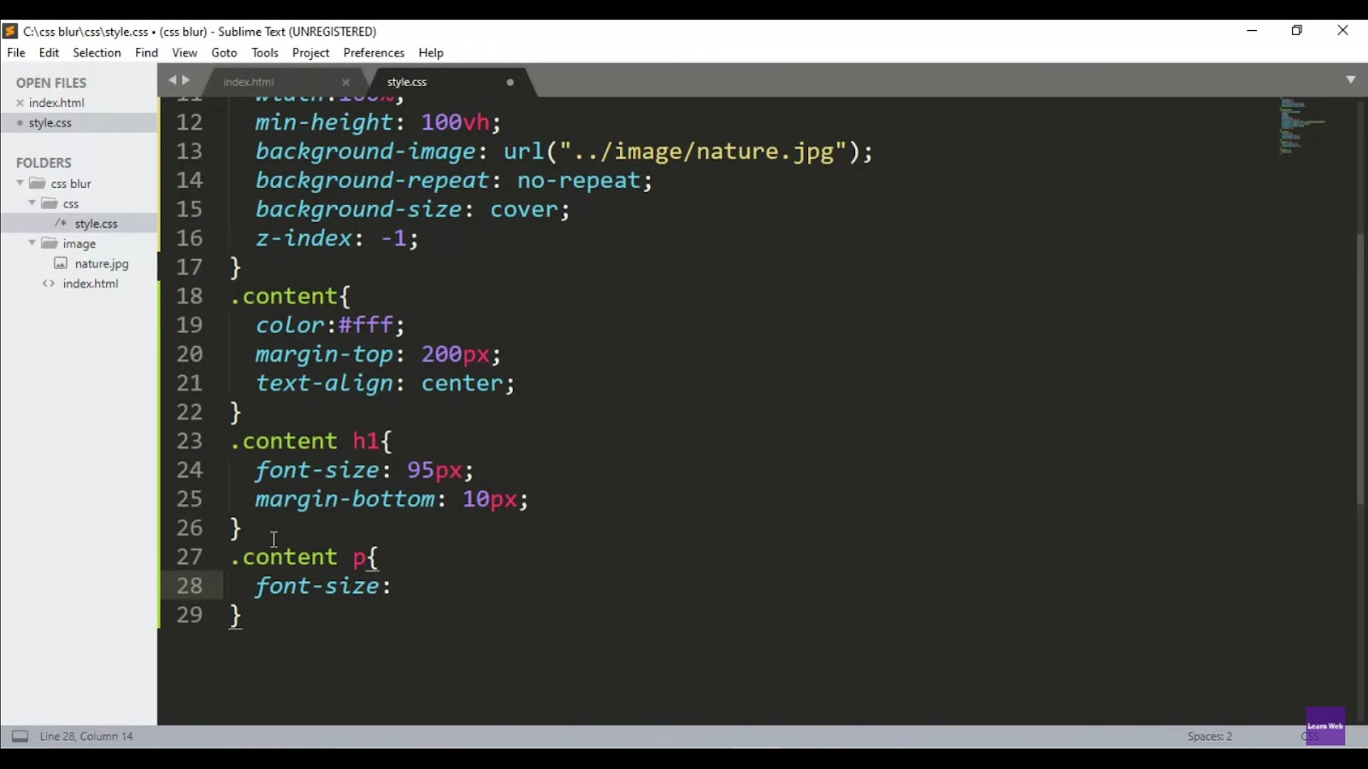
Task: Click the <> icon beside index.html in FOLDERS
Action: 49,283
